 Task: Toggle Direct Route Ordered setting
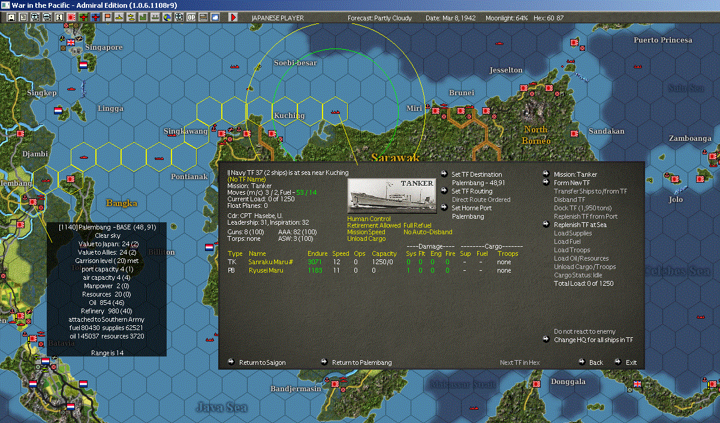[x=481, y=200]
